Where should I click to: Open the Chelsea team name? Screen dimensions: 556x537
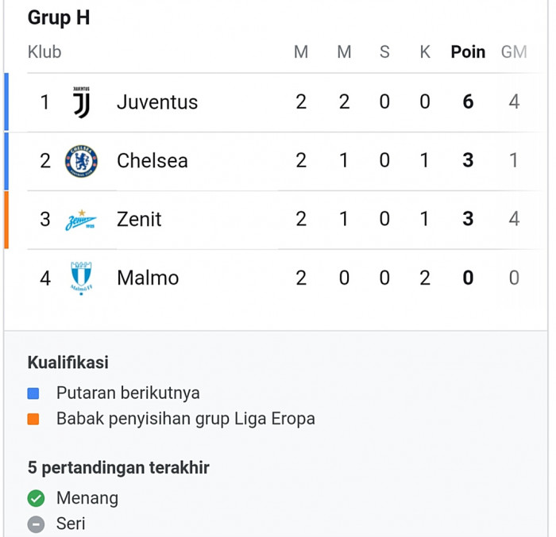click(x=153, y=161)
